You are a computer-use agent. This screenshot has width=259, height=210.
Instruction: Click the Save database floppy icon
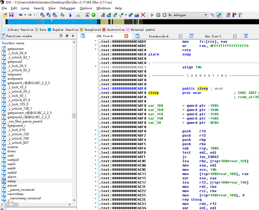coord(11,15)
